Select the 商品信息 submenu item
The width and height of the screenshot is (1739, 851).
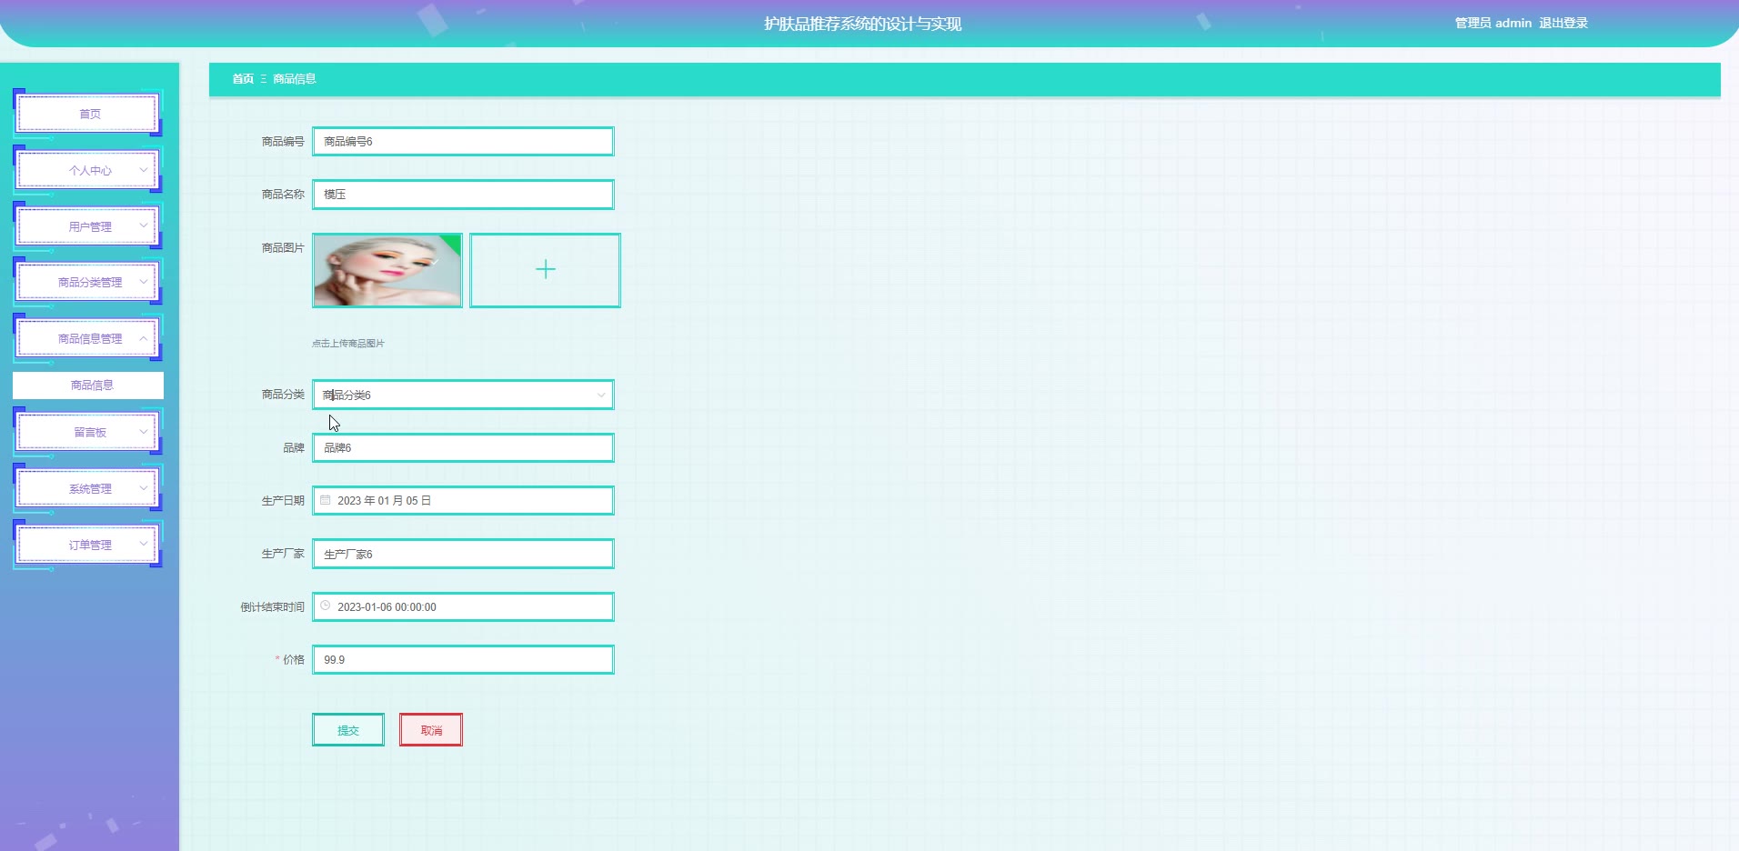88,385
